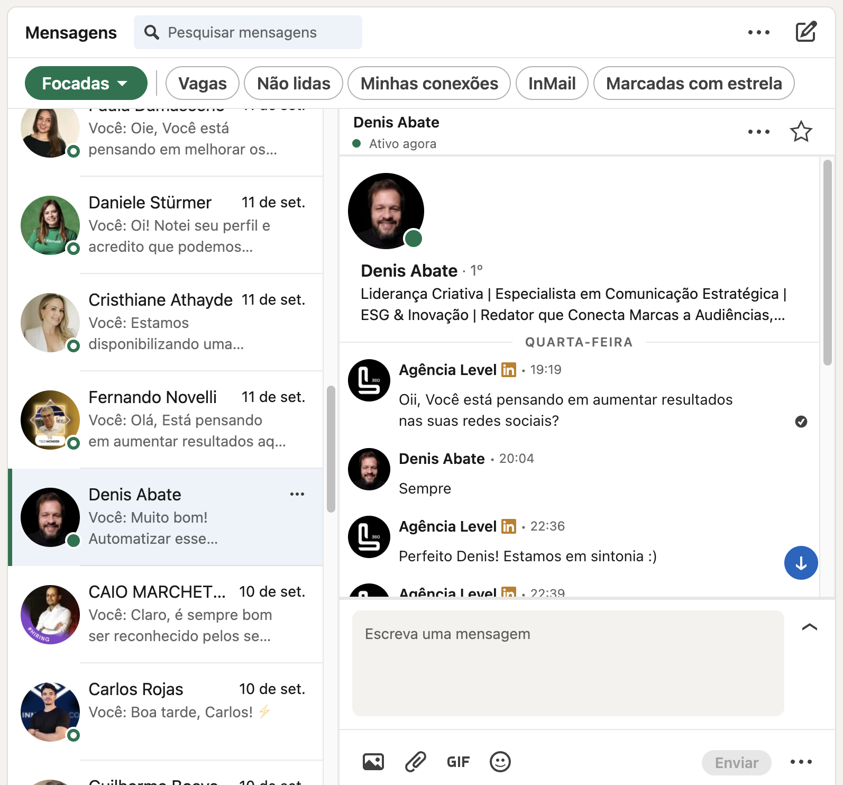
Task: Click the Agência Level logo on the 19:19 message
Action: [369, 380]
